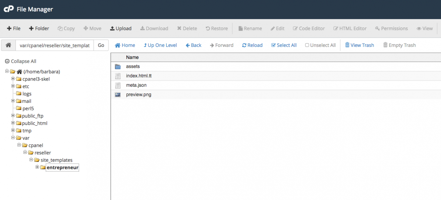Open the assets folder icon

pos(118,67)
